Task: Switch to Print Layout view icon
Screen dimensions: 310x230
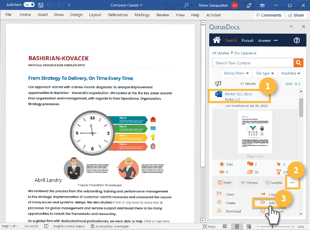Action: [237, 227]
